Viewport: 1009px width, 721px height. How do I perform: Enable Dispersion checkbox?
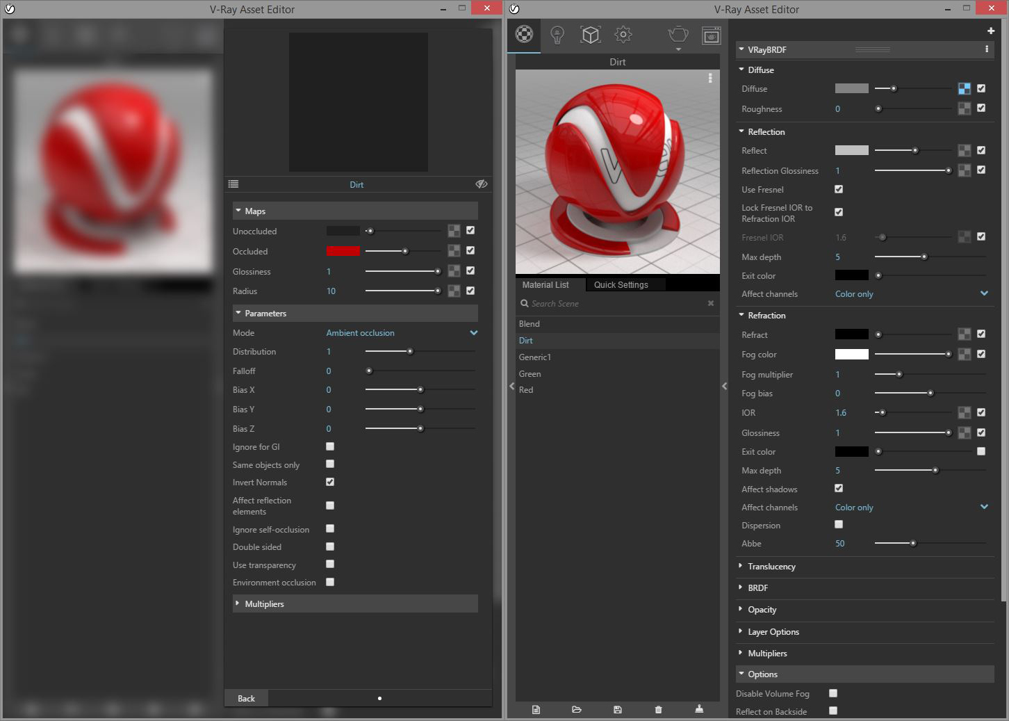839,524
